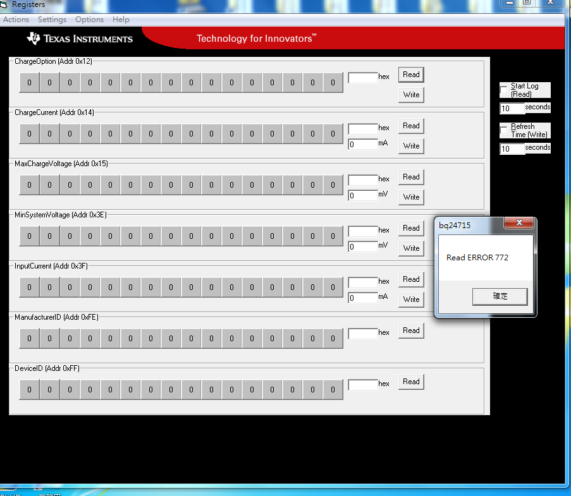Click the ChargeCurrent mA input field
Image resolution: width=571 pixels, height=496 pixels.
pos(363,145)
